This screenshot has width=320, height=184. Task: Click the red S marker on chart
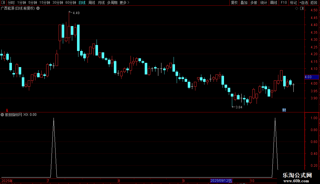pos(7,110)
